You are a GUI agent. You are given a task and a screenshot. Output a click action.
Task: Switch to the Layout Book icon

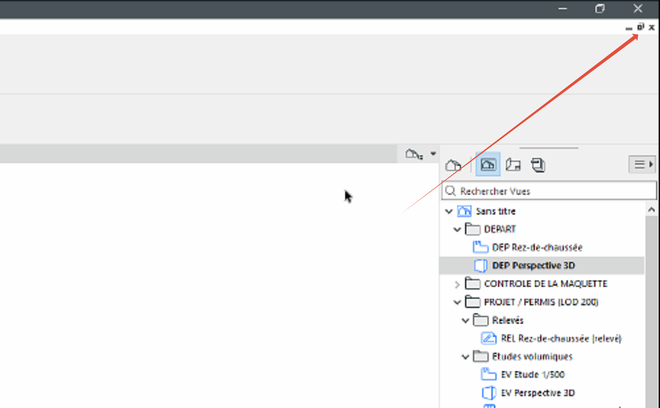coord(513,165)
